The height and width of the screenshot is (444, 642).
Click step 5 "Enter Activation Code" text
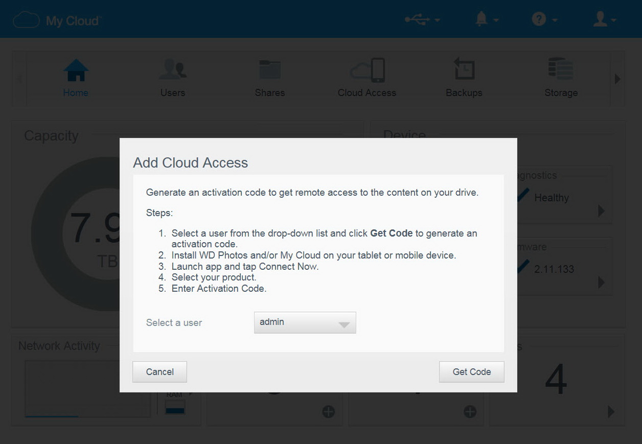(219, 289)
